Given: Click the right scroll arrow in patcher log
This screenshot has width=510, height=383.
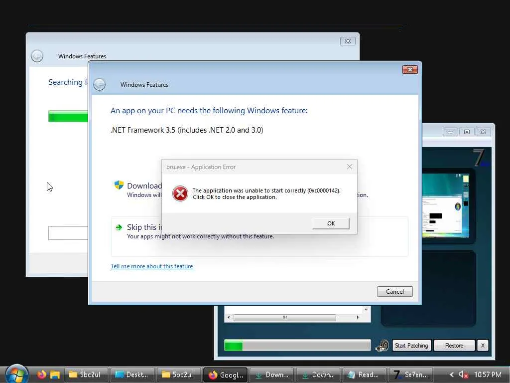Looking at the screenshot, I should pos(358,318).
